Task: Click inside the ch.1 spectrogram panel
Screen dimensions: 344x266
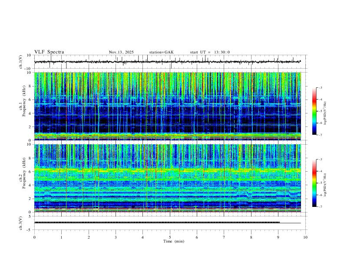Action: tap(167, 106)
